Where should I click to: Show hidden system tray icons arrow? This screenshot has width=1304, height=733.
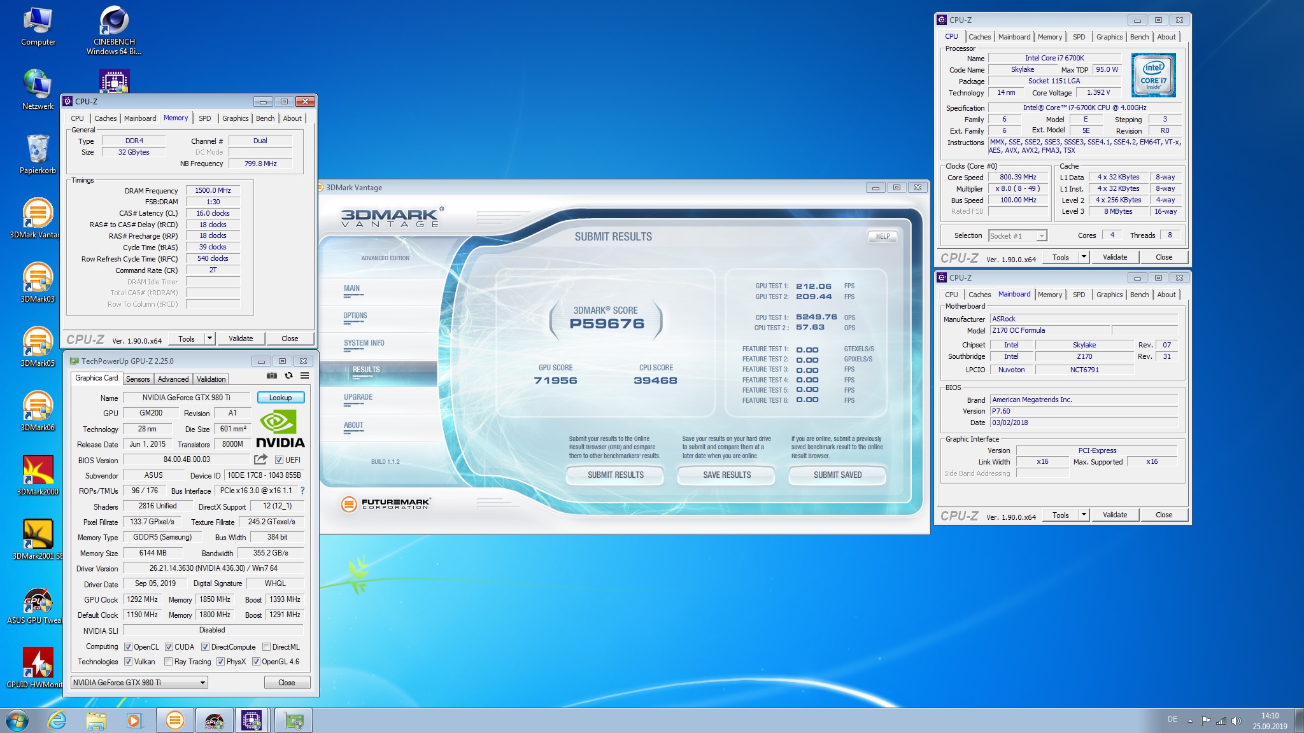(x=1190, y=721)
